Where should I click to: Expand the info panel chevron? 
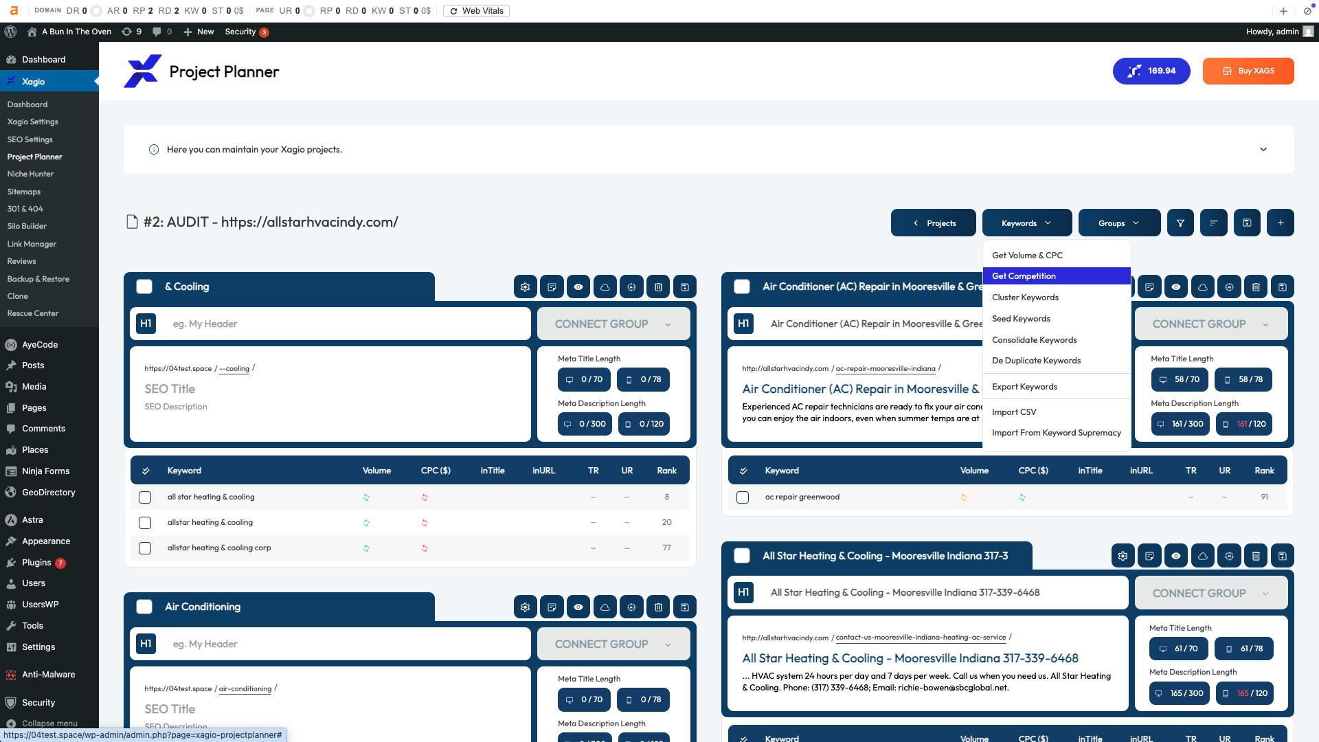point(1263,149)
